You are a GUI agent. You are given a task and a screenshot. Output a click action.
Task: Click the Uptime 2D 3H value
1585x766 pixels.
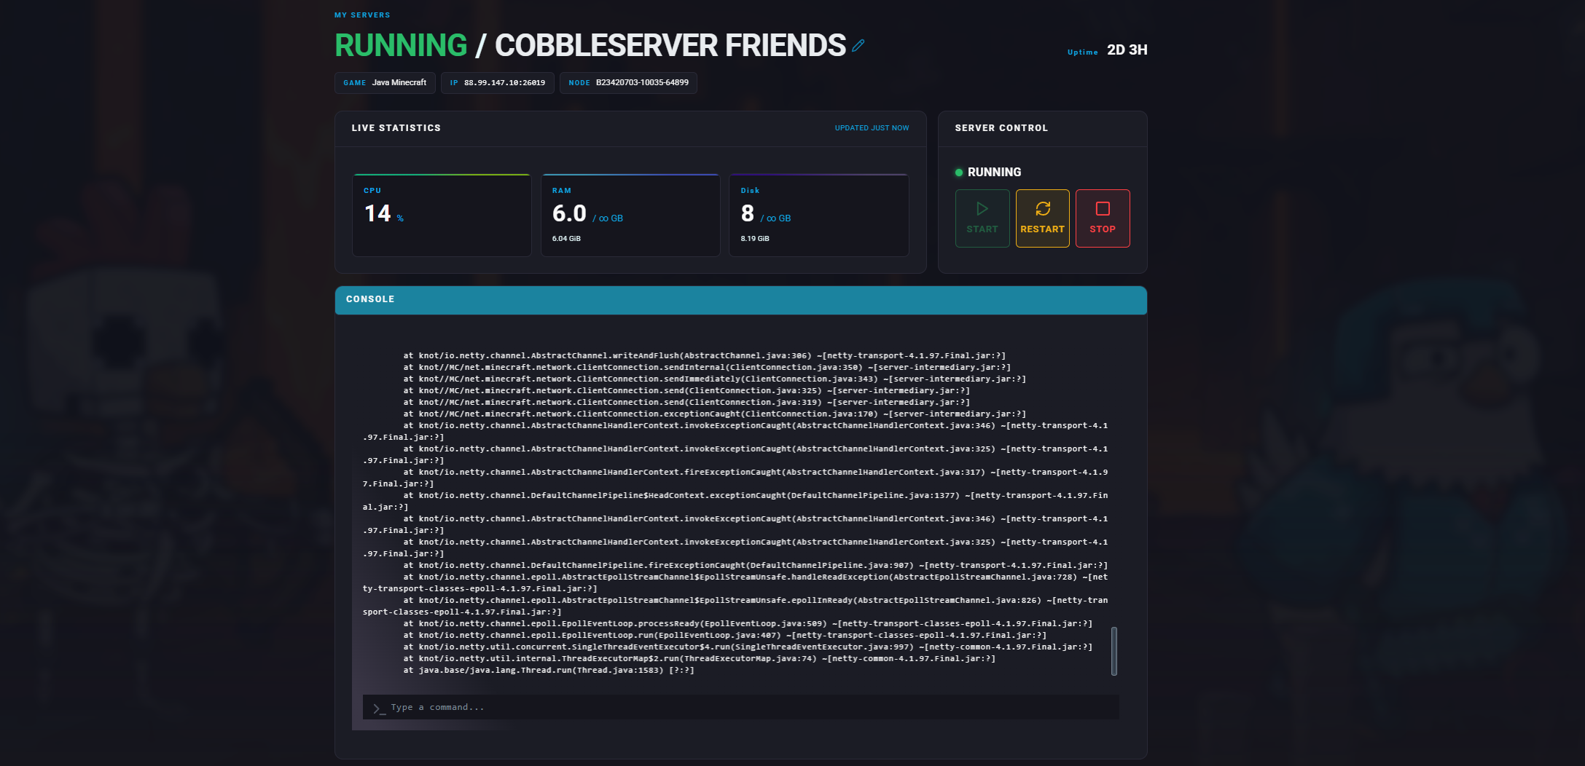coord(1127,50)
